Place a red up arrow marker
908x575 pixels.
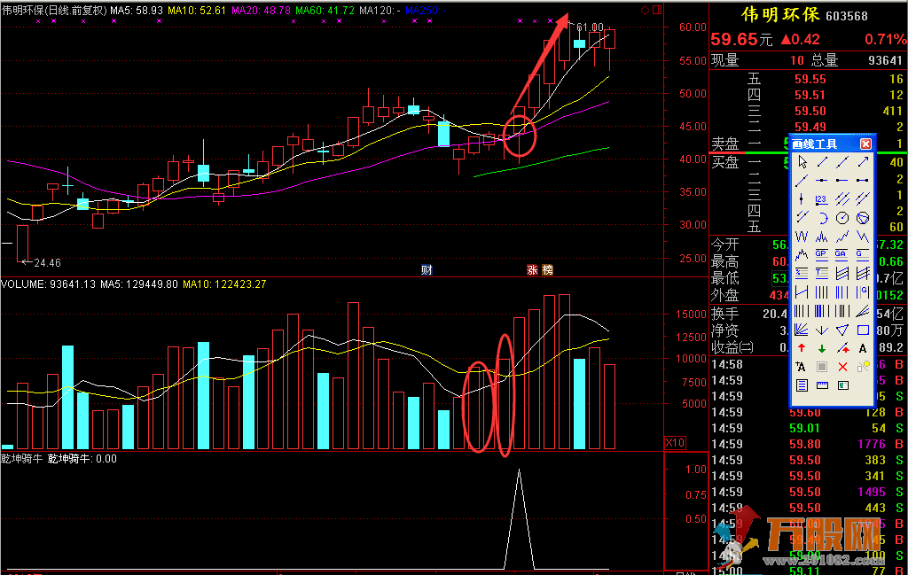pyautogui.click(x=802, y=348)
